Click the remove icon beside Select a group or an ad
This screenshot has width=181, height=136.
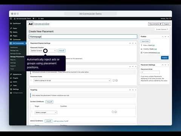[114, 80]
